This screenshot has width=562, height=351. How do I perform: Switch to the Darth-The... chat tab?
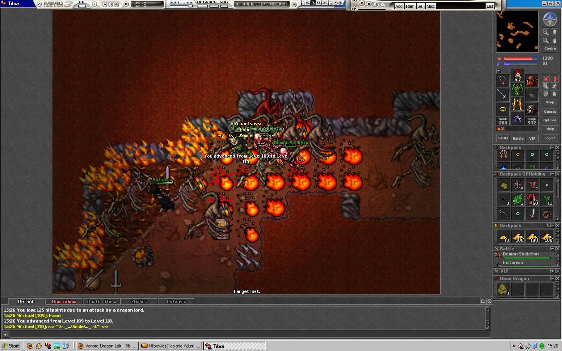click(x=101, y=301)
